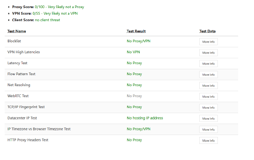Click More Info for the Blocklist test
The width and height of the screenshot is (254, 160).
pos(208,42)
